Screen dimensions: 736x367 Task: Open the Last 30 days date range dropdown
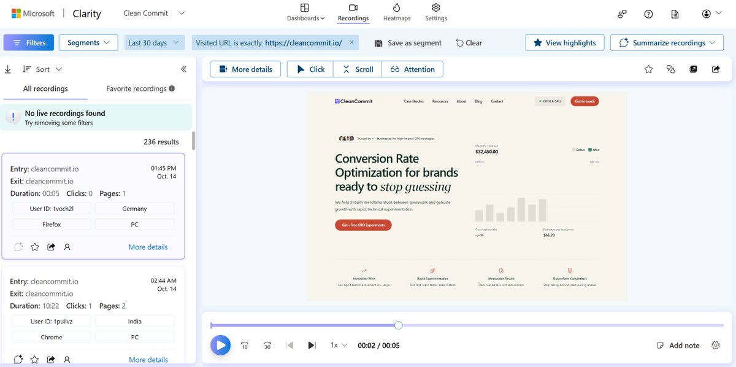tap(154, 42)
